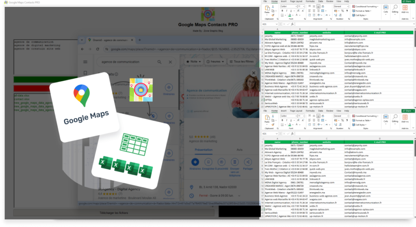The image size is (416, 227).
Task: Click the browser back arrow
Action: (82, 49)
